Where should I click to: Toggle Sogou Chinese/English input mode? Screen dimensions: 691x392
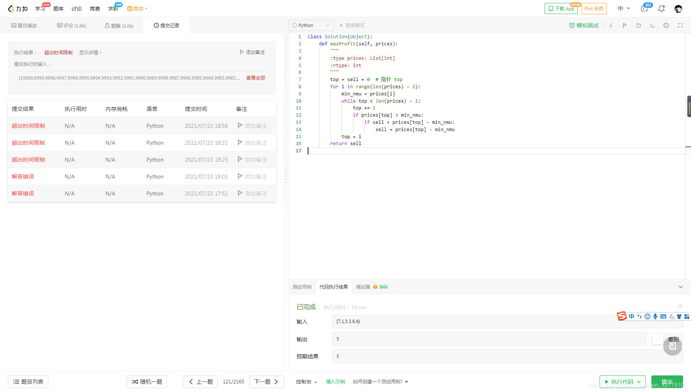(632, 316)
